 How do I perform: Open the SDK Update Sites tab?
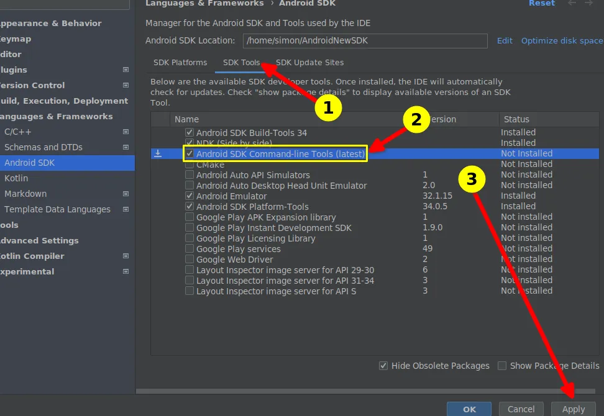309,62
